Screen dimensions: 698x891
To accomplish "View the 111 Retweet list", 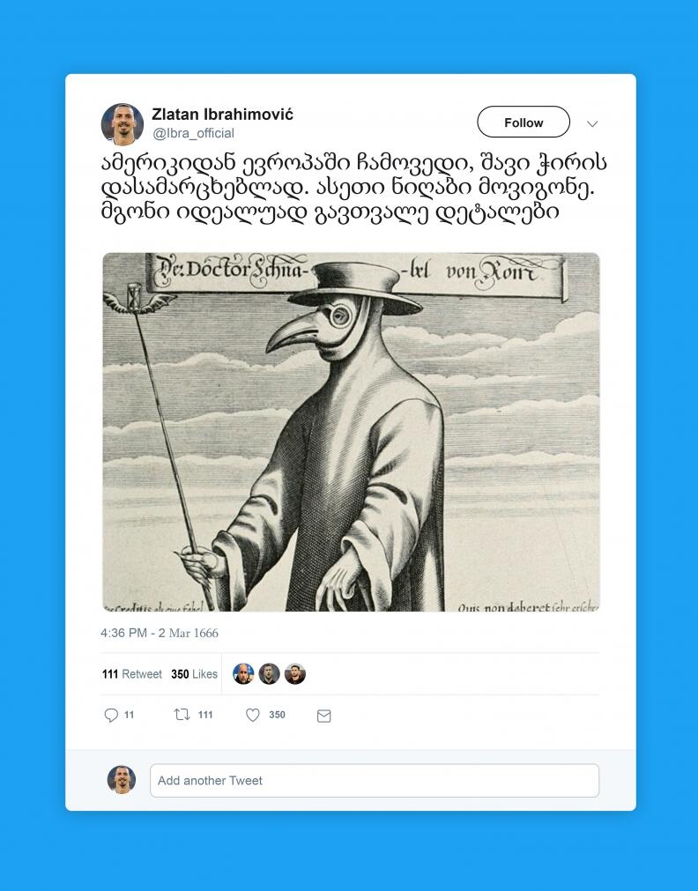I will 132,674.
